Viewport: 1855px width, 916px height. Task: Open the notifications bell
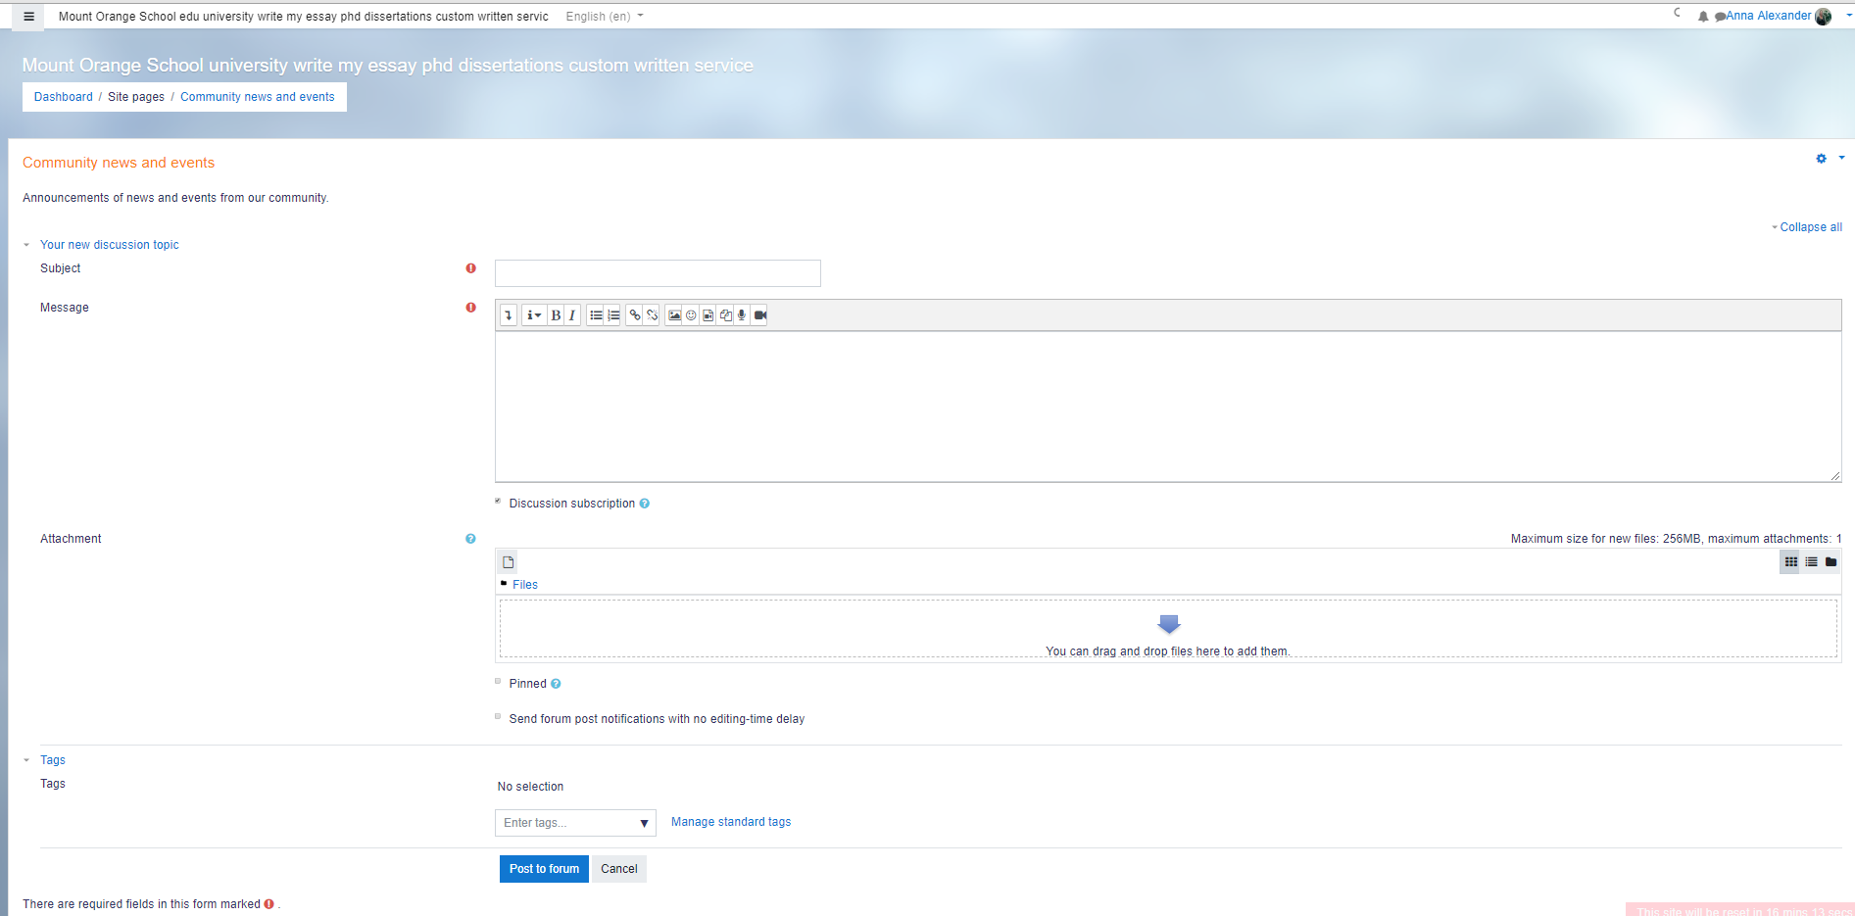point(1703,17)
